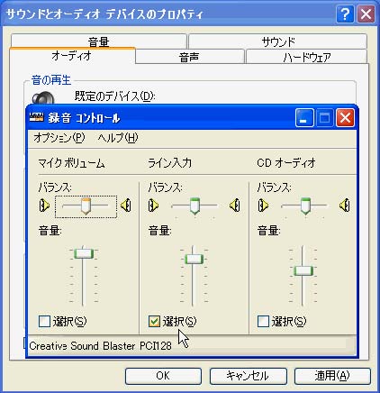Switch to the 音声 tab

(x=189, y=57)
